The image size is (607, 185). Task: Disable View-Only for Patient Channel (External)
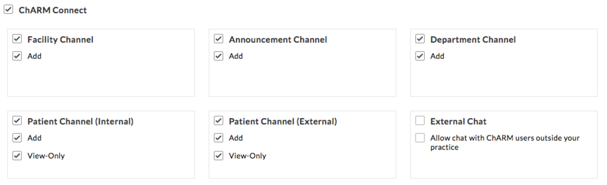[x=219, y=156]
